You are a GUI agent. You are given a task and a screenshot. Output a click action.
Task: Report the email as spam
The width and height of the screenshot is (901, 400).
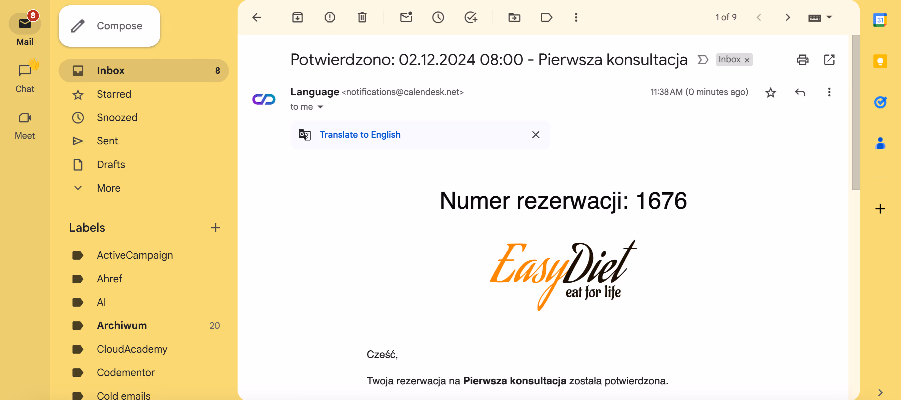[x=329, y=17]
